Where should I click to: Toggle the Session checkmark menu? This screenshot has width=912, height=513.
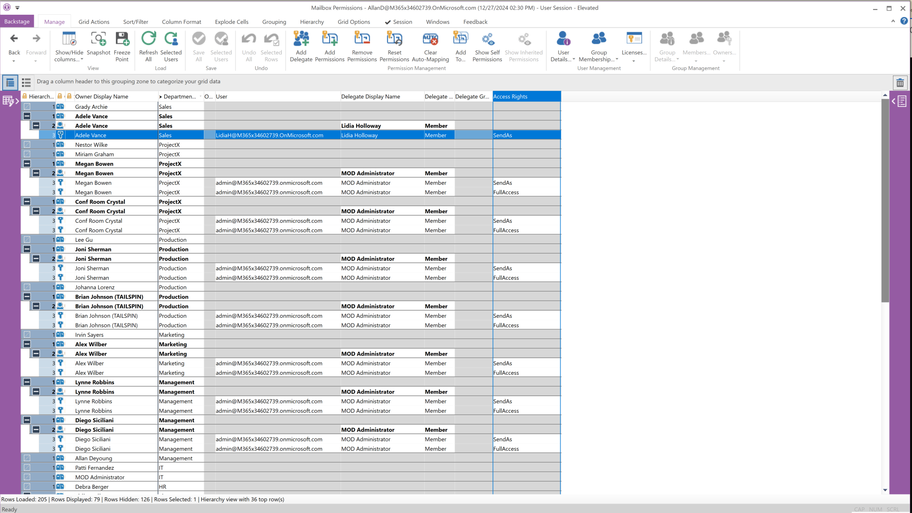(398, 22)
